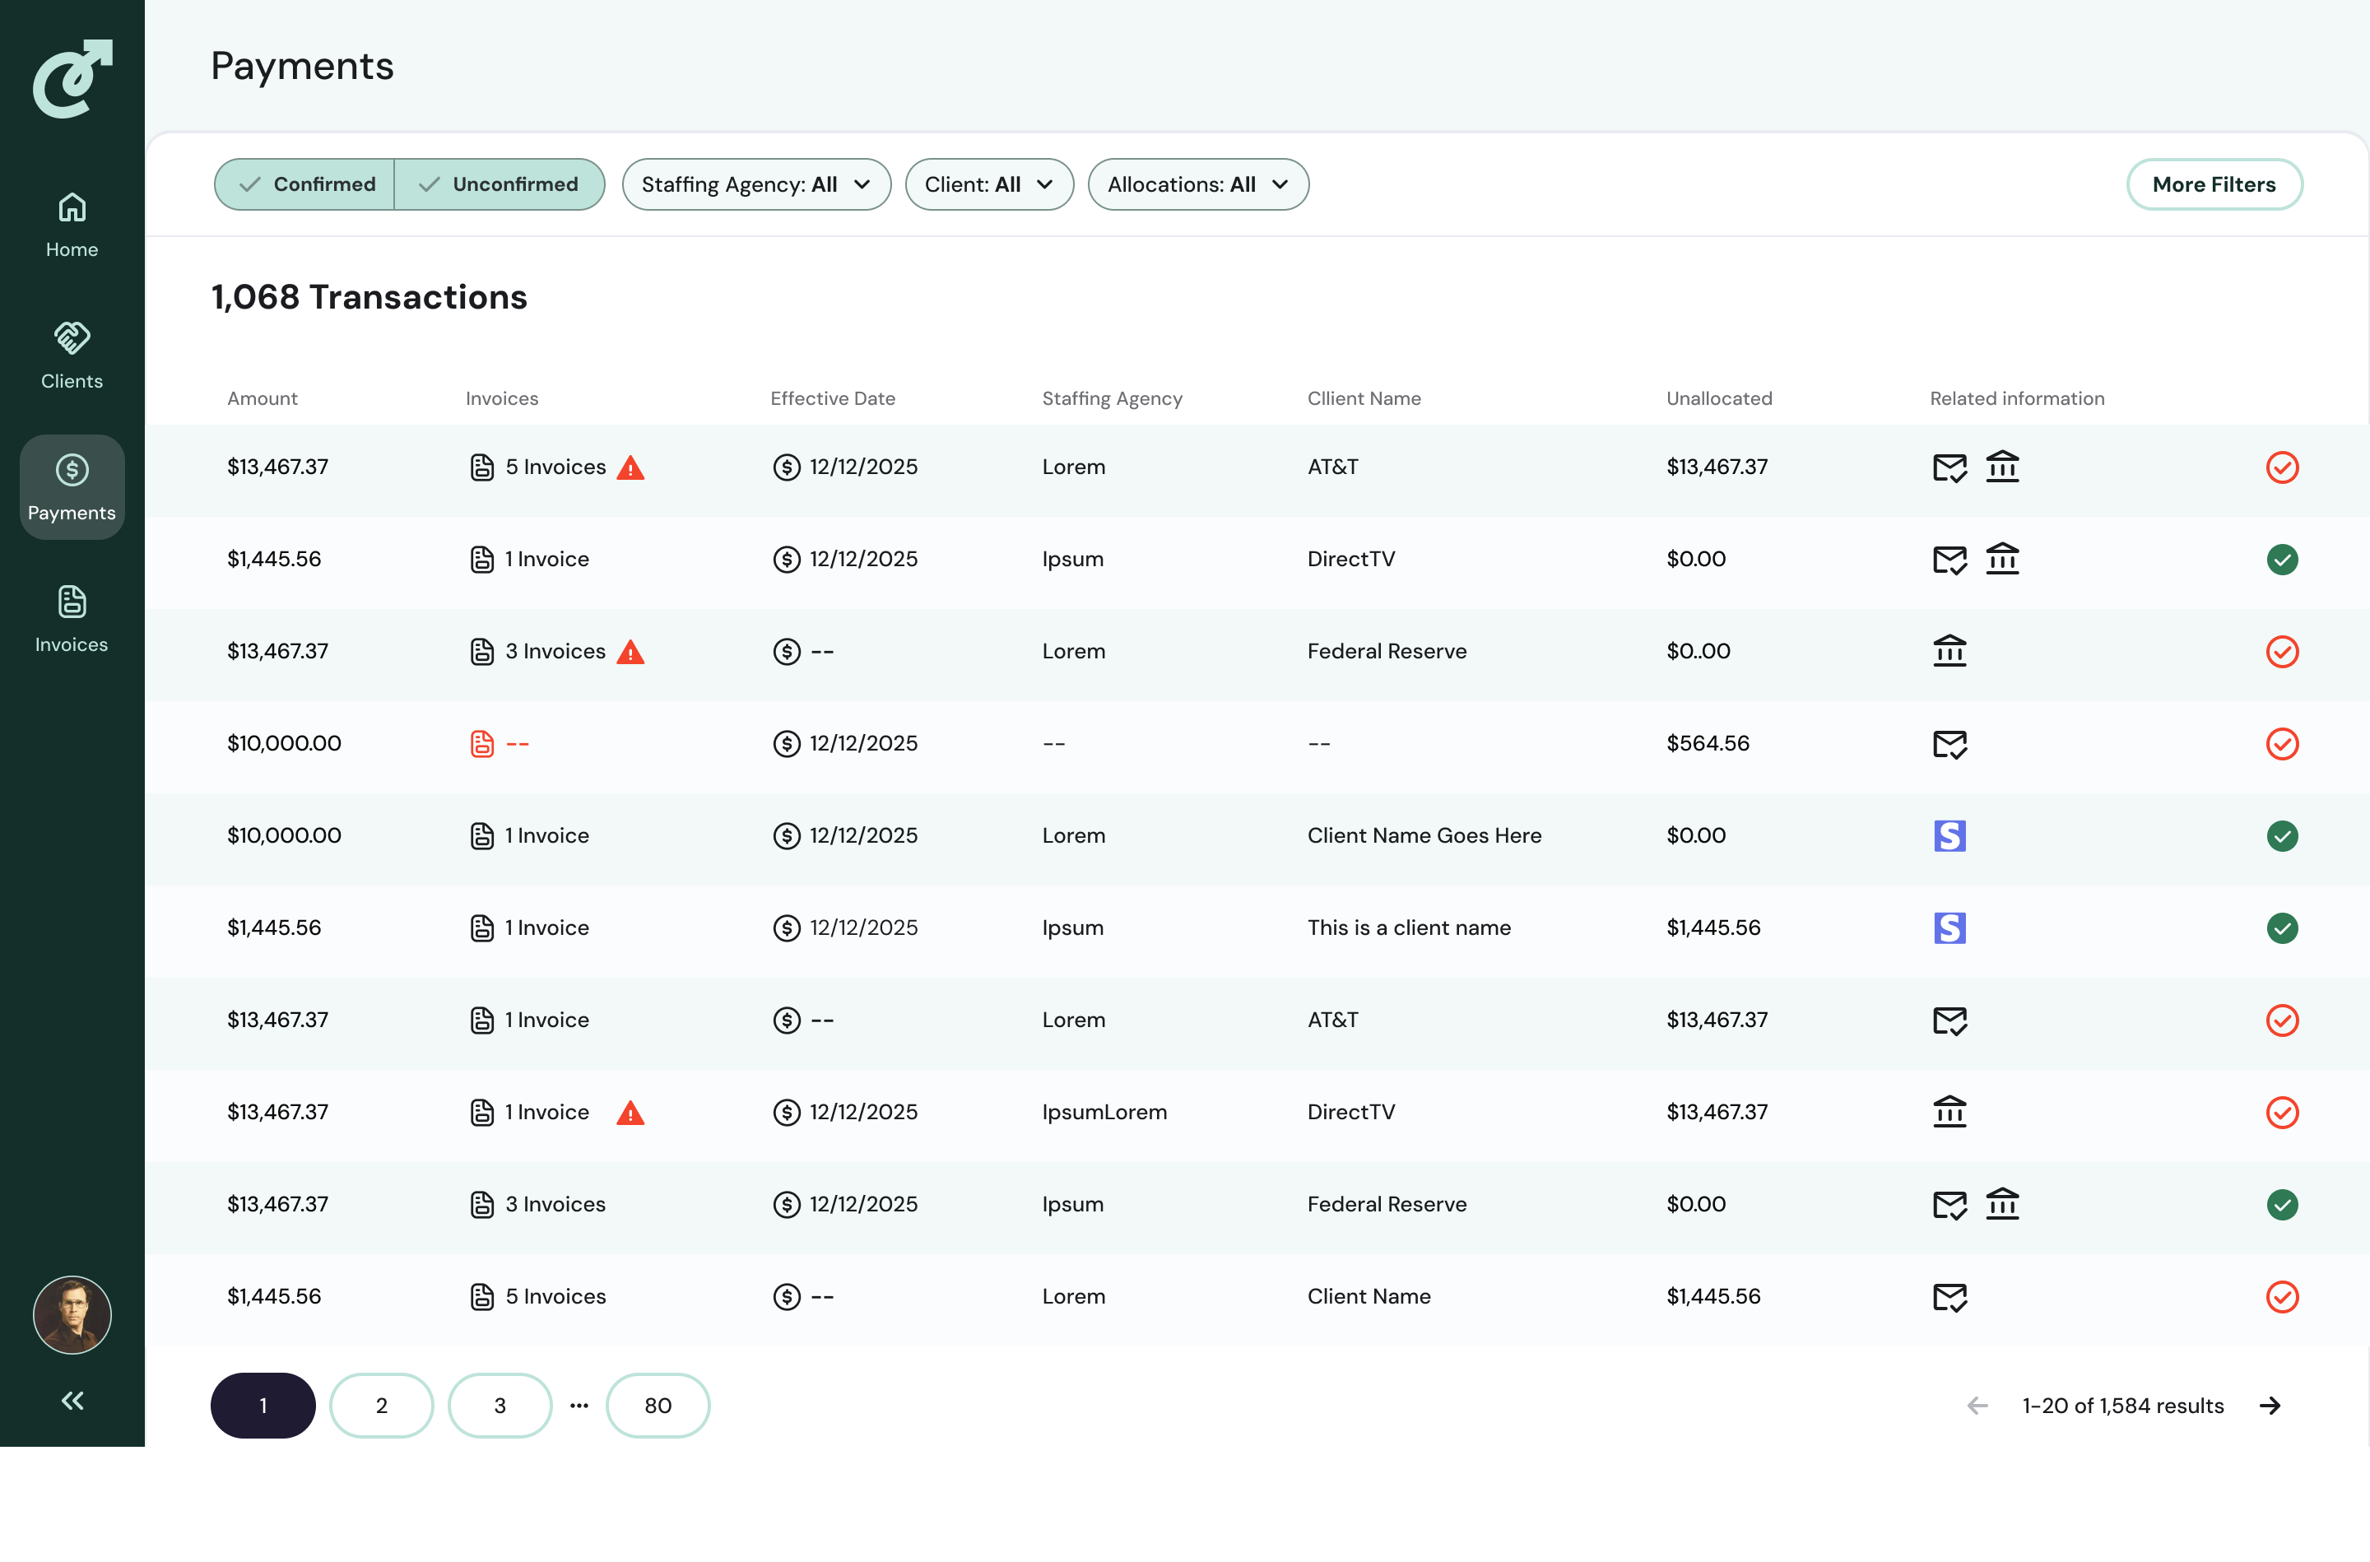
Task: Click the warning triangle beside 5 Invoices for AT&T
Action: [630, 467]
